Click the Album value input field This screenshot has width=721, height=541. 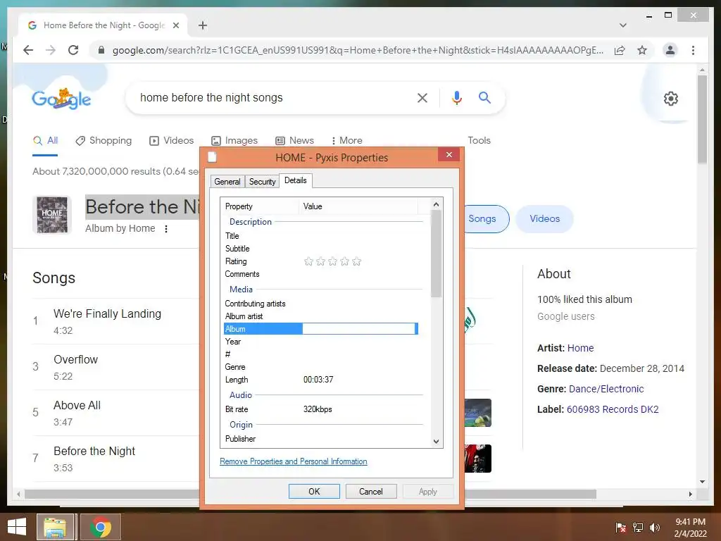(x=358, y=329)
